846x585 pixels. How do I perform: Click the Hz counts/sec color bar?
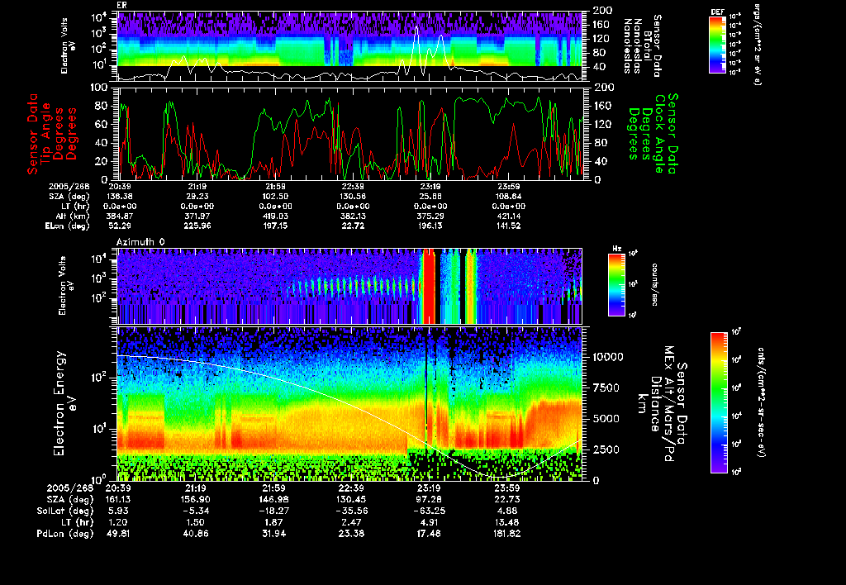[616, 284]
